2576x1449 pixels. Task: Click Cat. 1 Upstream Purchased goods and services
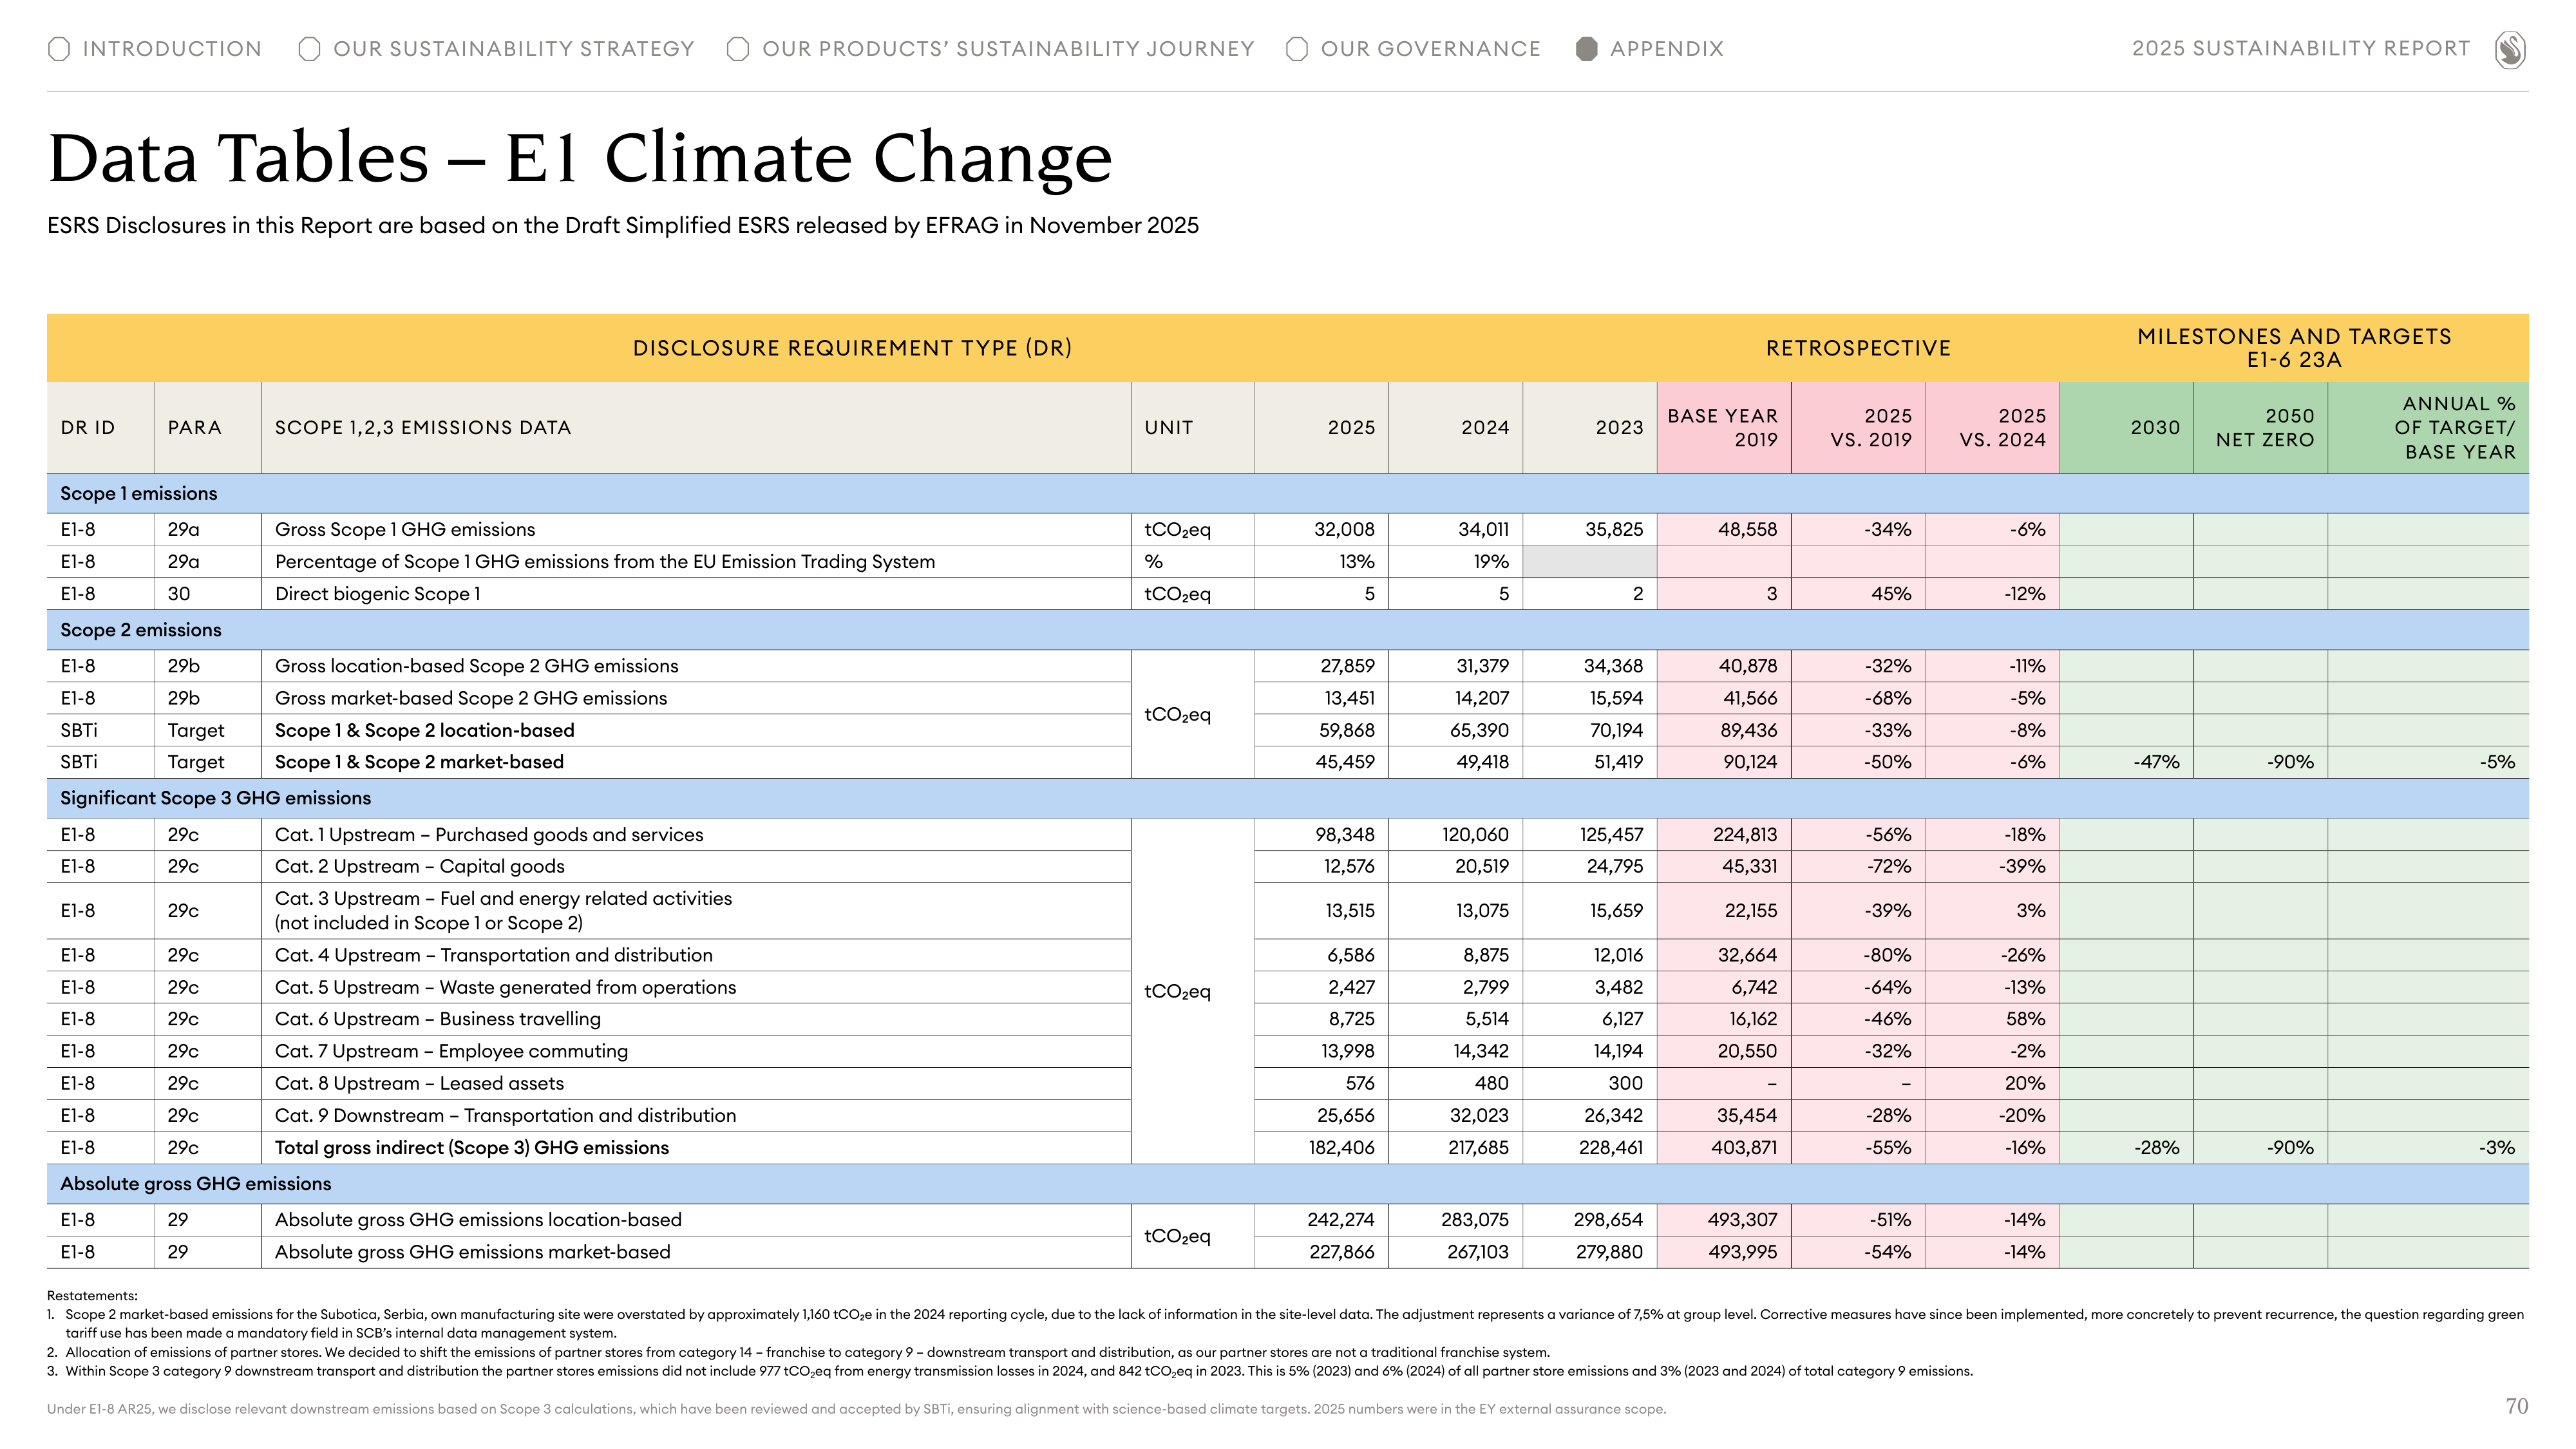tap(489, 835)
